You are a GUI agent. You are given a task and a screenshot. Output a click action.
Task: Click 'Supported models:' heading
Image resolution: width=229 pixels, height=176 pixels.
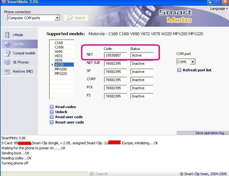(66, 34)
